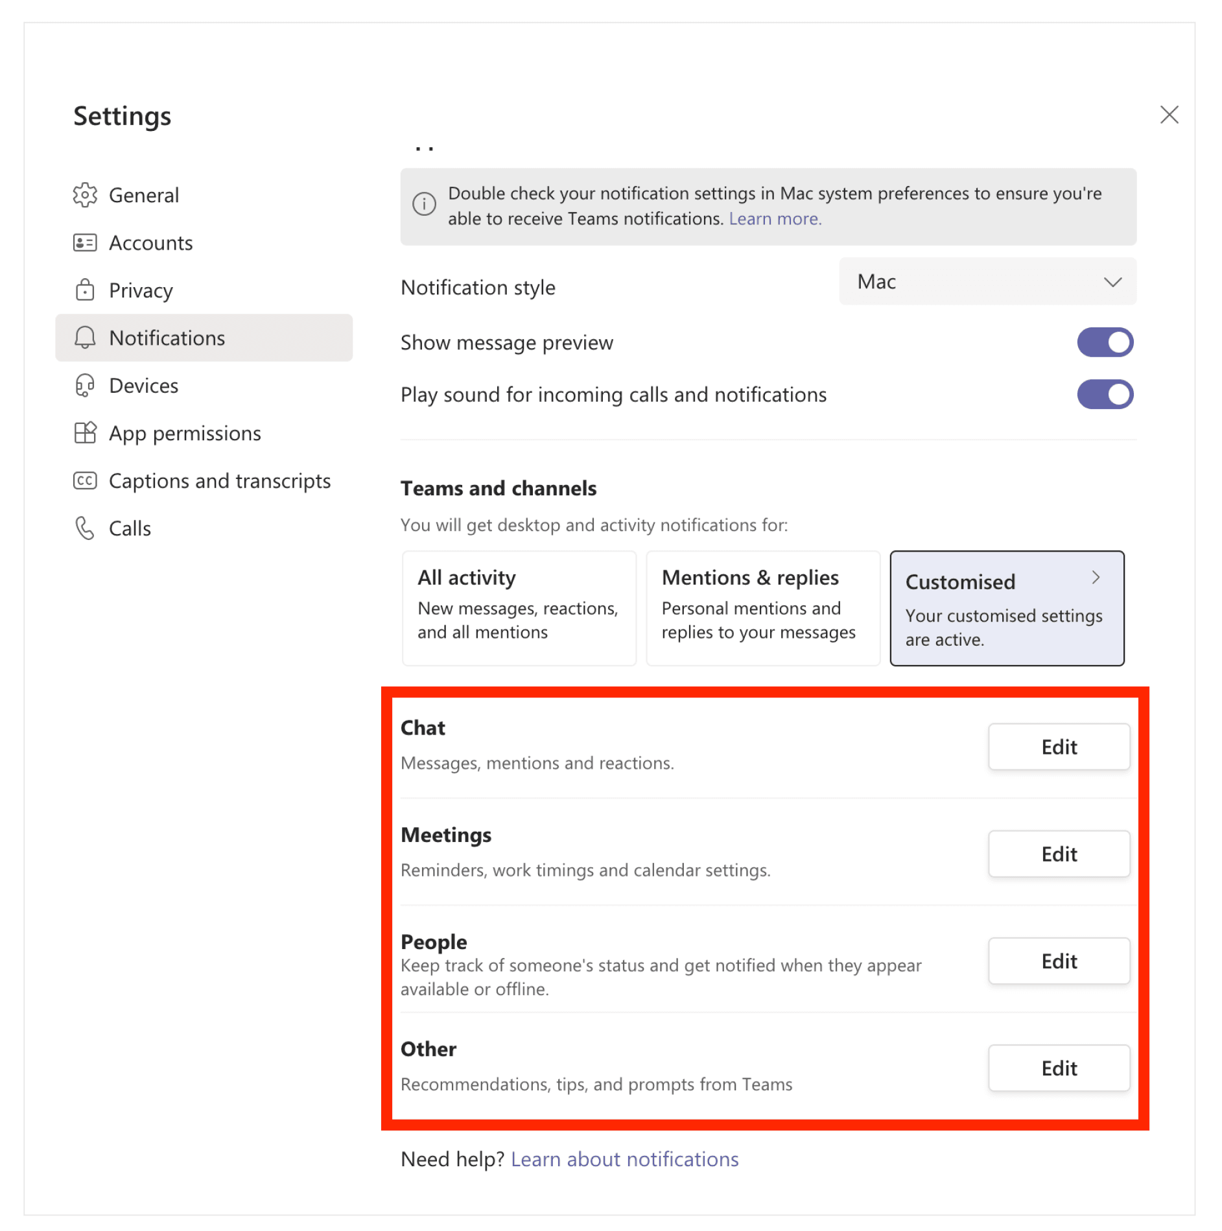This screenshot has width=1222, height=1231.
Task: Click the App permissions icon
Action: pyautogui.click(x=85, y=433)
